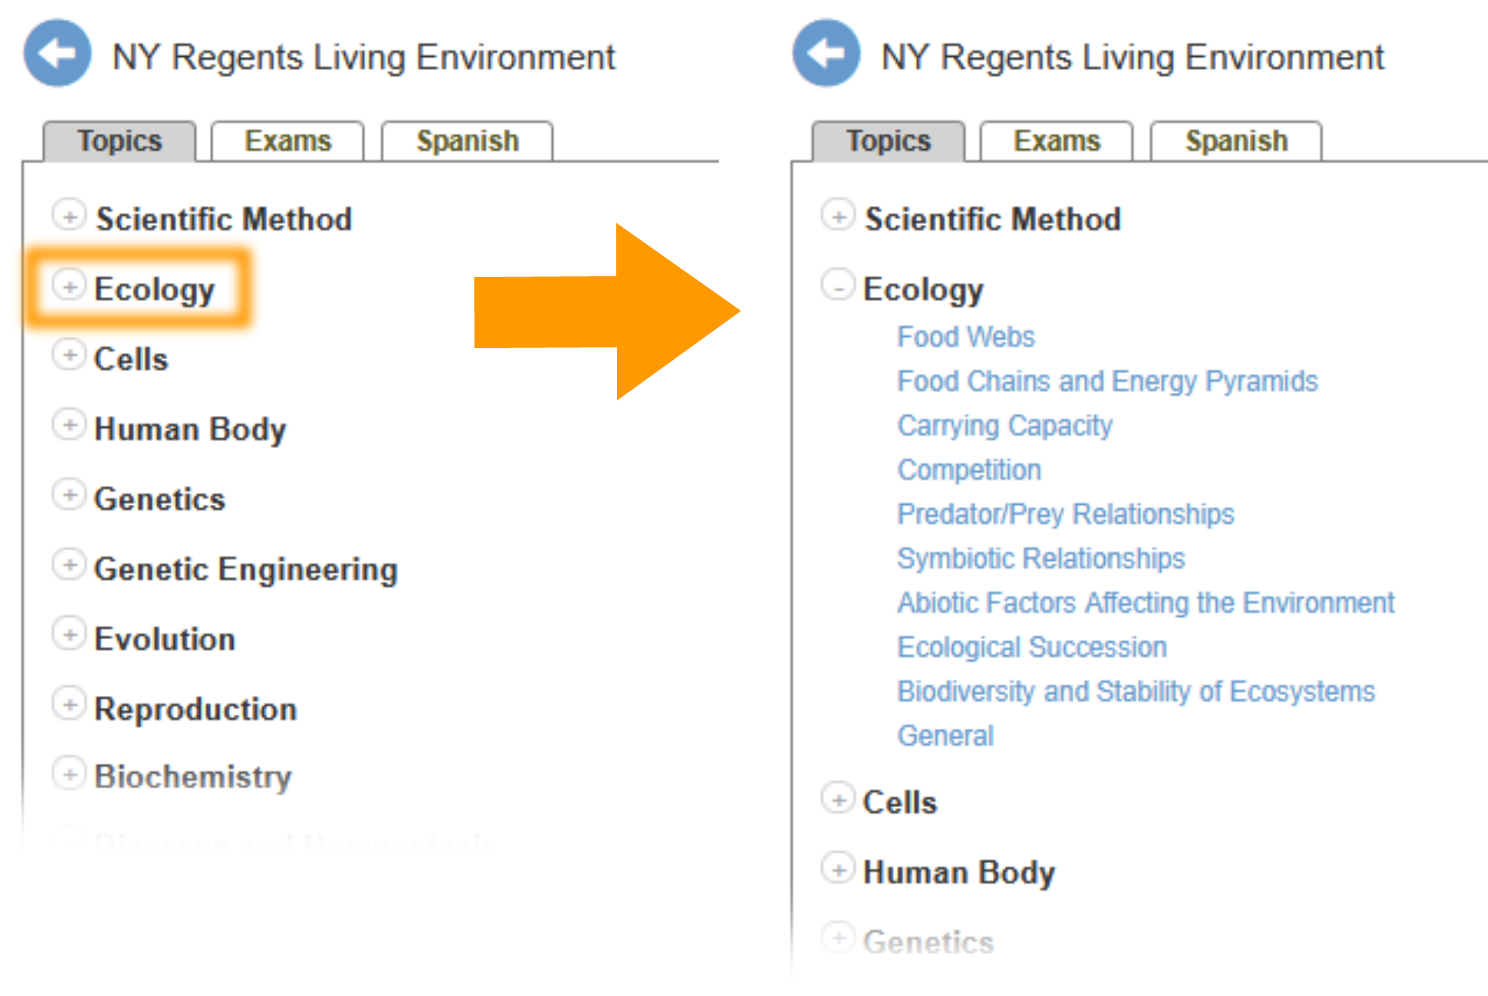The width and height of the screenshot is (1488, 996).
Task: Open Food Chains and Energy Pyramids
Action: 1108,382
